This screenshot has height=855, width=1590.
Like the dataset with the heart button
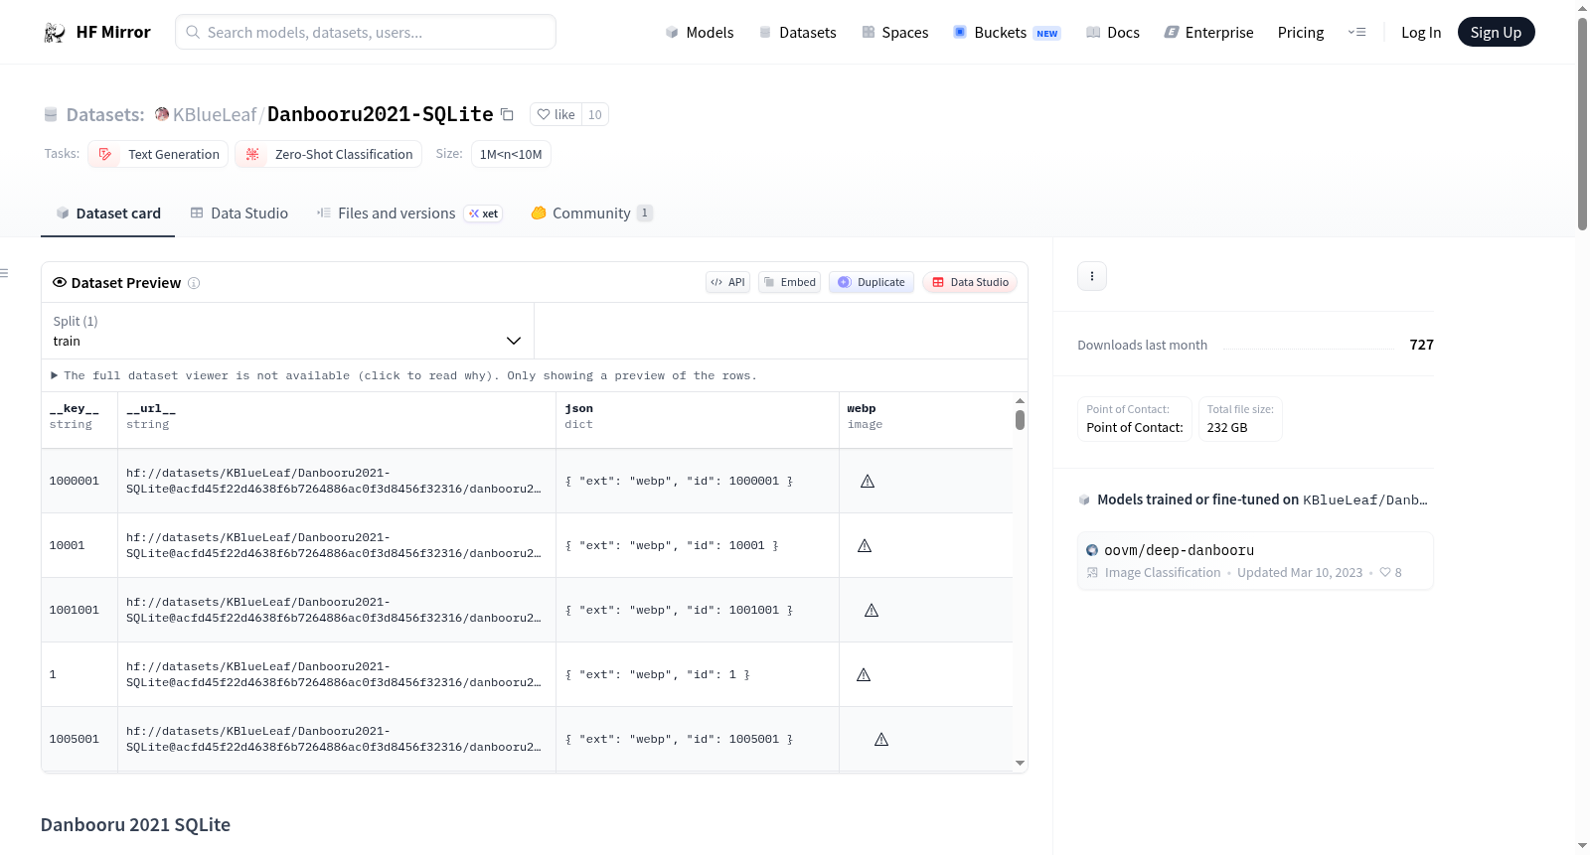556,114
